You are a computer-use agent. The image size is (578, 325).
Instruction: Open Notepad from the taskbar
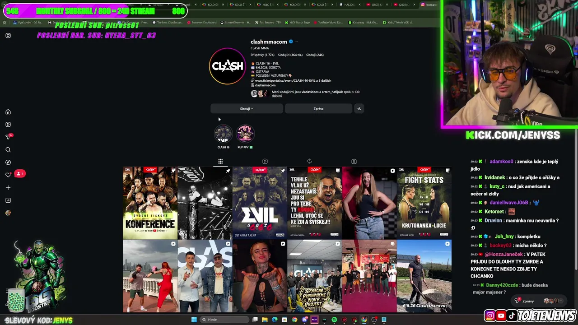[x=384, y=320]
